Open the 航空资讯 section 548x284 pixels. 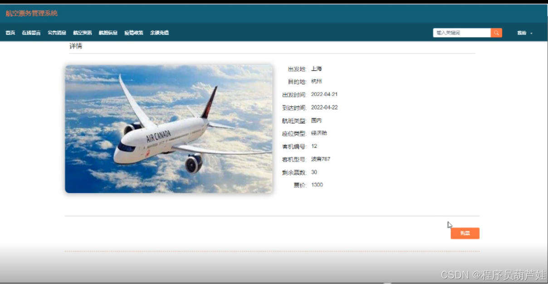(x=82, y=32)
